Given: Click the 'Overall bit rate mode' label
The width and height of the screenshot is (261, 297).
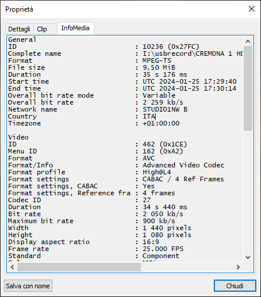Looking at the screenshot, I should [x=51, y=95].
